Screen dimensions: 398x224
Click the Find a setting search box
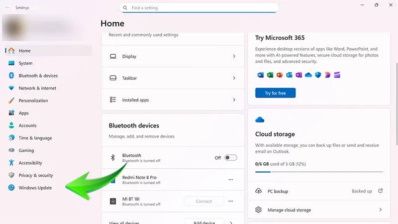click(199, 8)
